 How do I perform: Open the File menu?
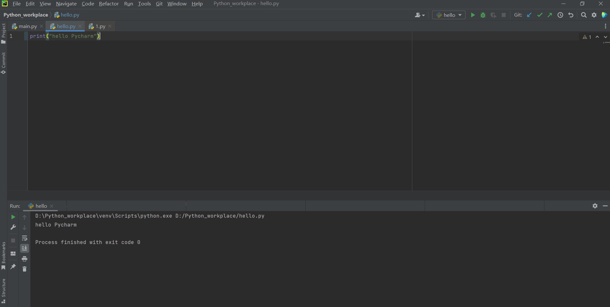coord(17,3)
